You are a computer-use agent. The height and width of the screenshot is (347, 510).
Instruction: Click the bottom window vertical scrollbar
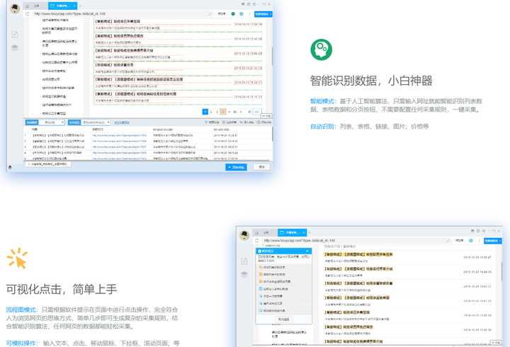click(x=501, y=273)
